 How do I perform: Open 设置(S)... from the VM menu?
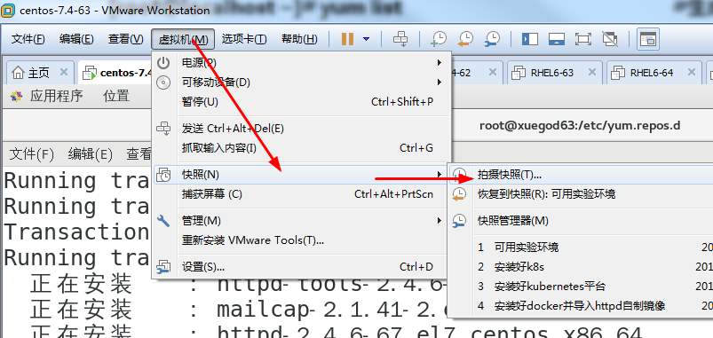[x=302, y=267]
